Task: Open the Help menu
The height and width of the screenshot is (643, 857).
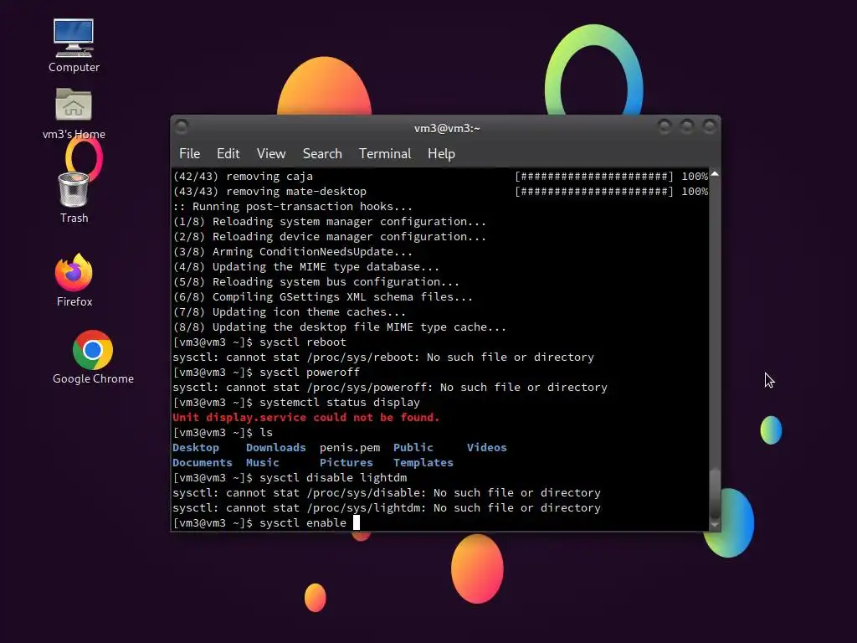Action: coord(441,154)
